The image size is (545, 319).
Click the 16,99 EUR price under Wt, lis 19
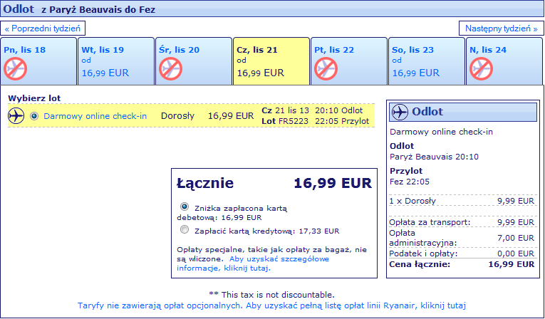coord(105,73)
